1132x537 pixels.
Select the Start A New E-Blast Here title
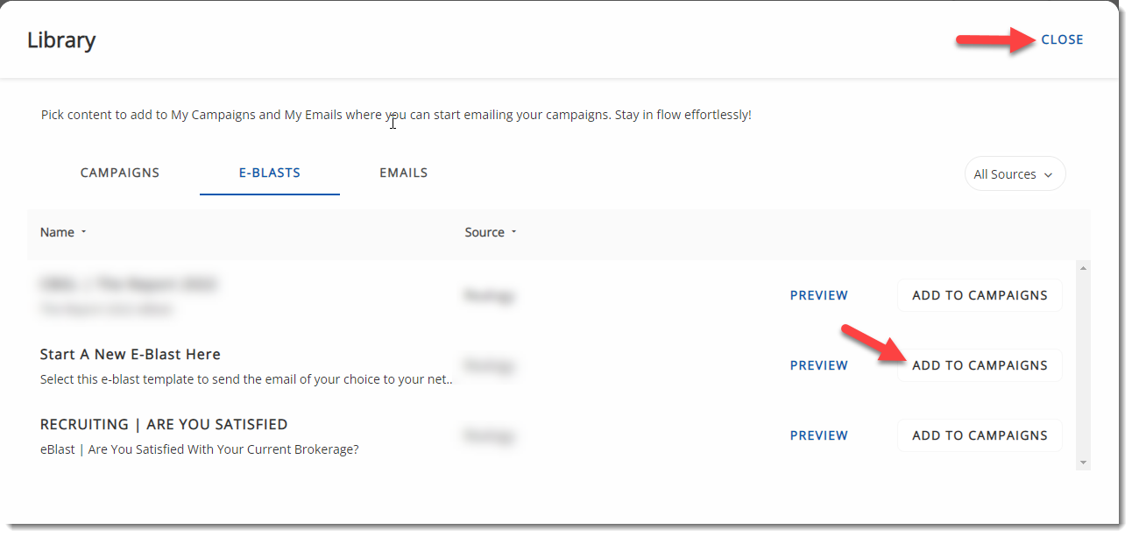131,355
